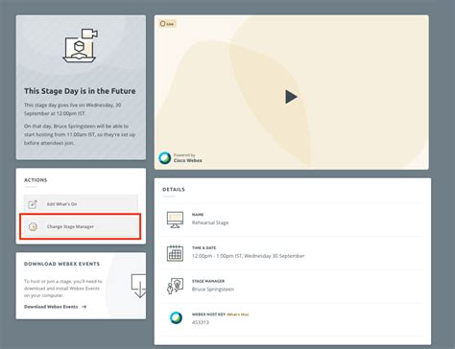Image resolution: width=455 pixels, height=349 pixels.
Task: Click the DETAILS section heading
Action: coord(174,190)
